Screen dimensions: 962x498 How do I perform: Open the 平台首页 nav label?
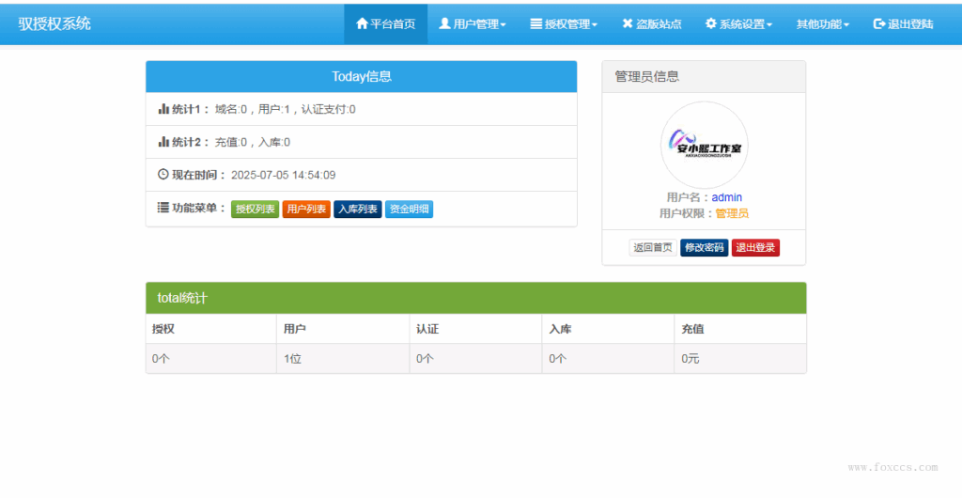[x=393, y=23]
